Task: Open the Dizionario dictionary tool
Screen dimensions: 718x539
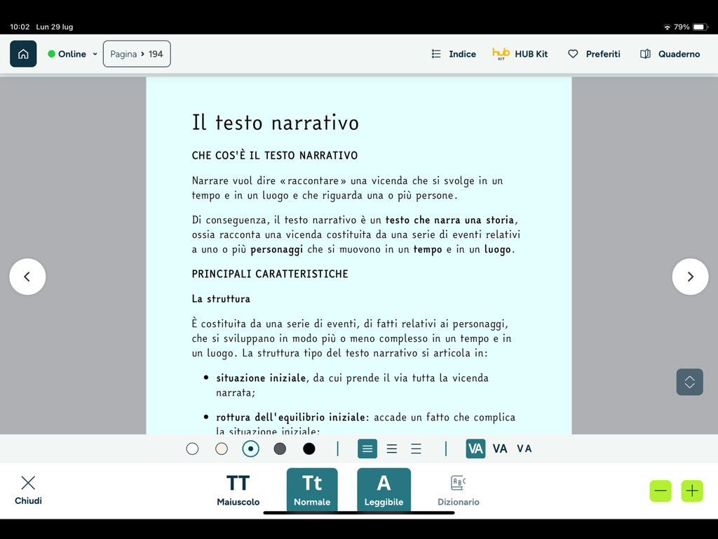Action: click(x=458, y=489)
